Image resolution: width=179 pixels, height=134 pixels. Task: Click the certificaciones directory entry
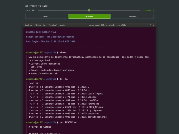click(68, 117)
